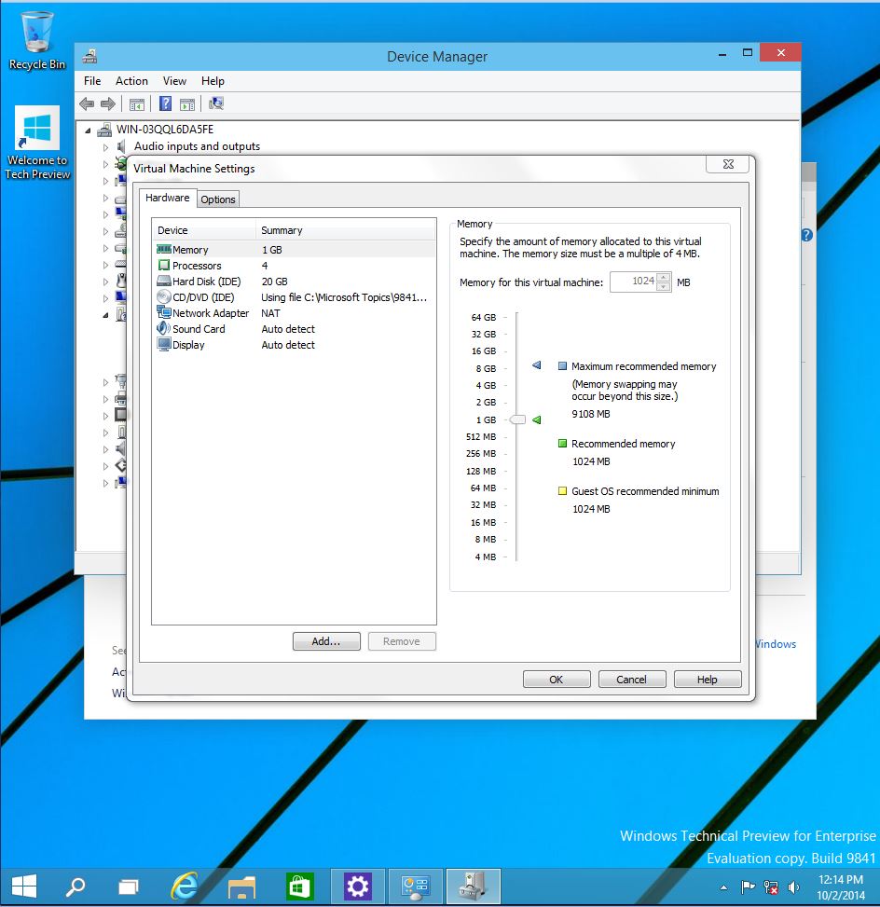
Task: Select the WIN-03QQL6DA5FE computer node
Action: tap(165, 129)
